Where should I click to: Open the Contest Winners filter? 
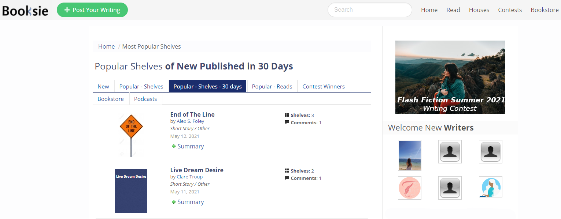(324, 86)
